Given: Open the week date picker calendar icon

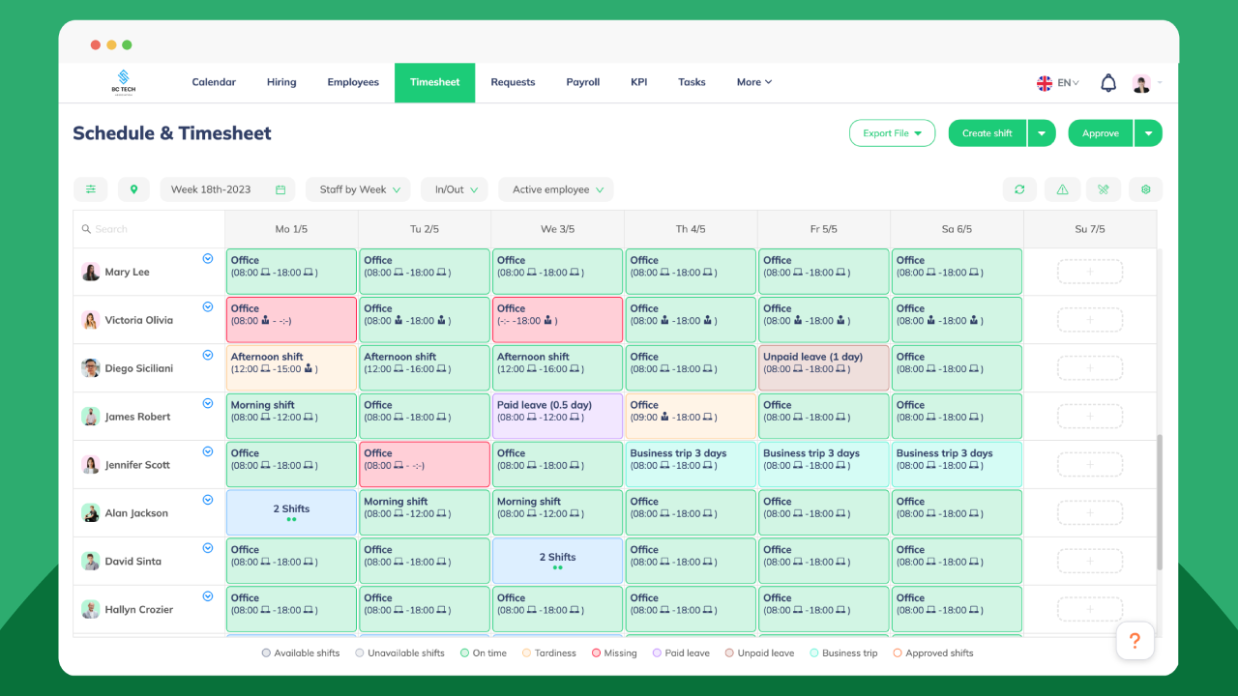Looking at the screenshot, I should point(278,189).
